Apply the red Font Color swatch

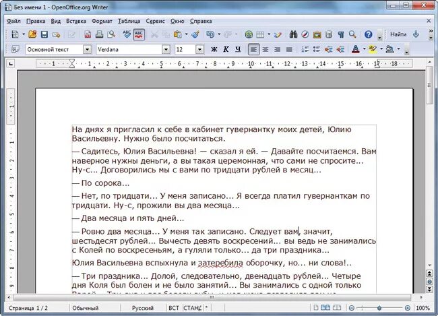[356, 49]
